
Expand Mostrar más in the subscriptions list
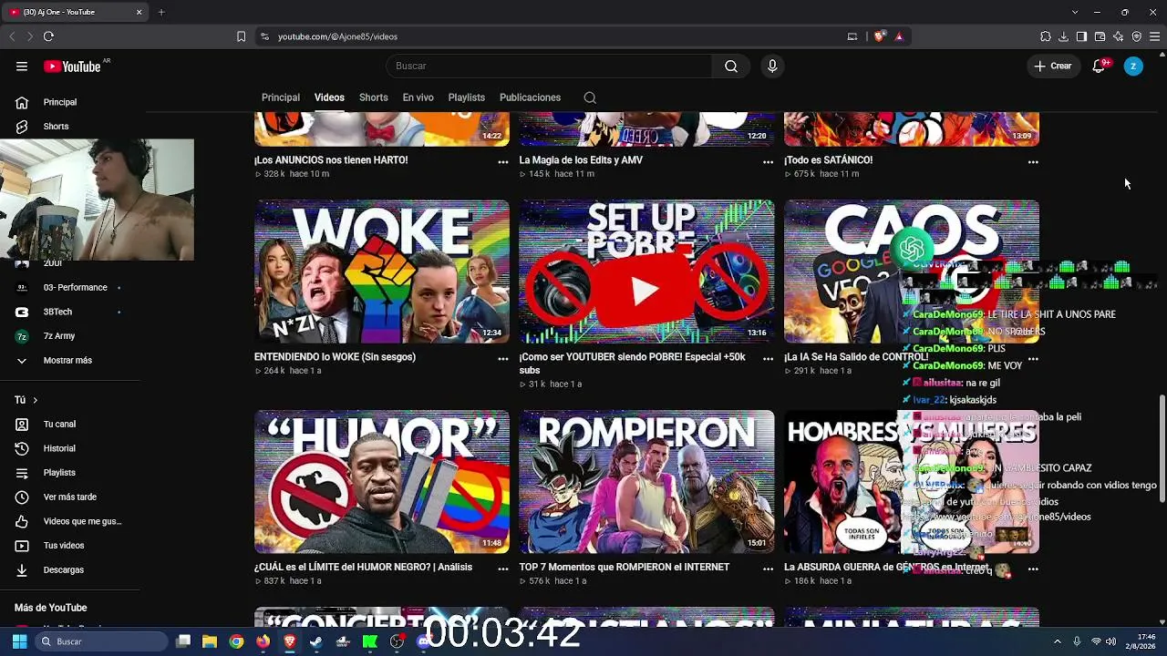pos(67,361)
